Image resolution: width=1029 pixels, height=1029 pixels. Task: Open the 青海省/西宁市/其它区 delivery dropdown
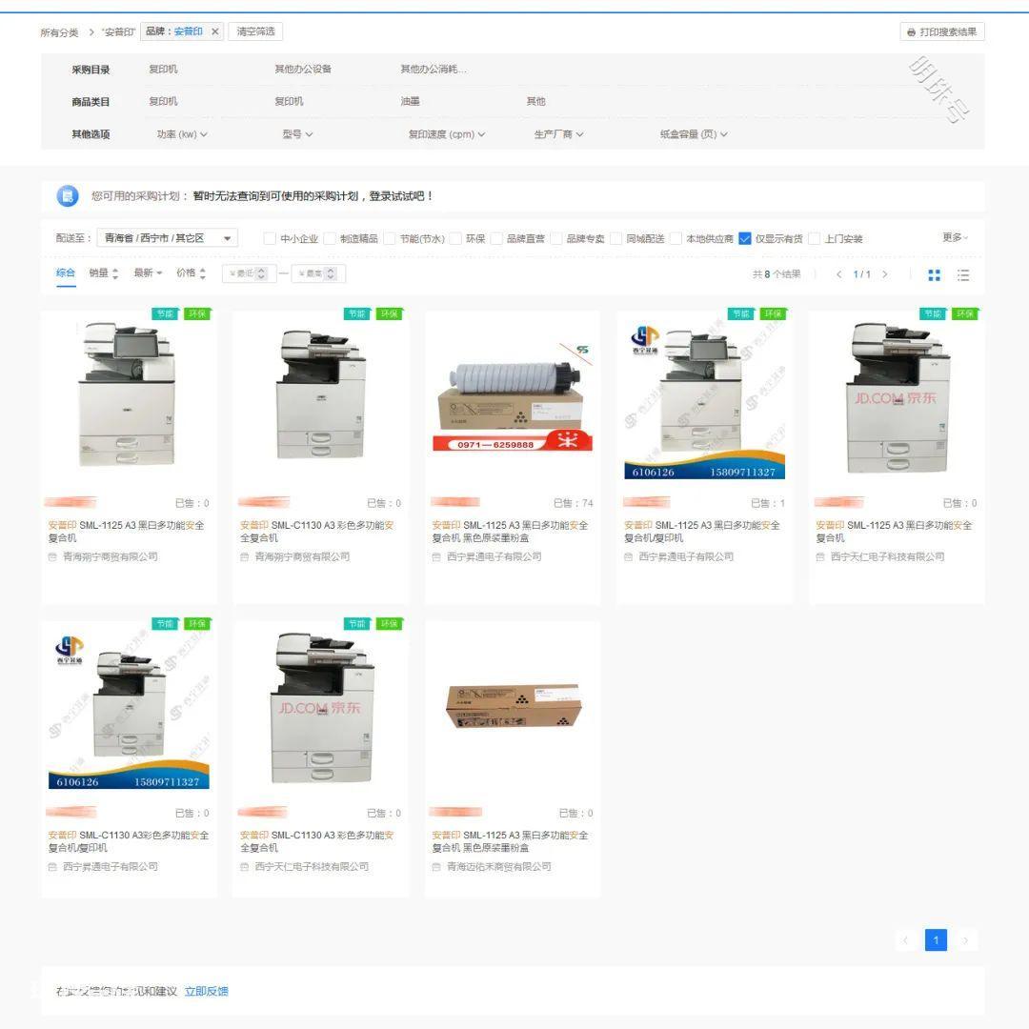[x=168, y=237]
